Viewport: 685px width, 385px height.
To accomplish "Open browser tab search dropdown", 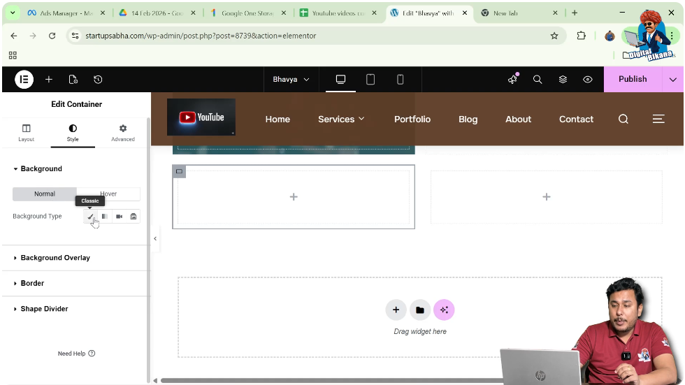I will (13, 13).
